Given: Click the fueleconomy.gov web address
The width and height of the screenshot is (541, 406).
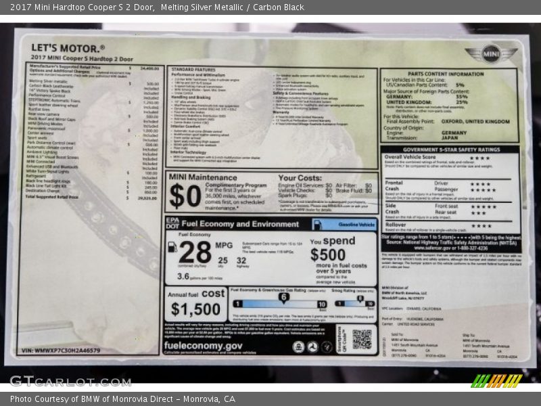Looking at the screenshot, I should 204,346.
